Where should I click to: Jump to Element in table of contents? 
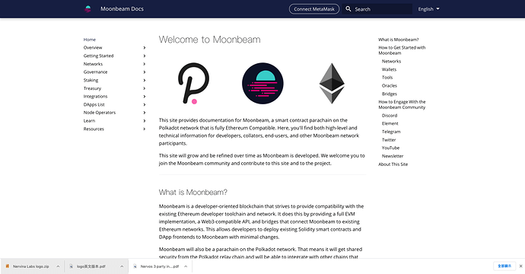(x=390, y=123)
